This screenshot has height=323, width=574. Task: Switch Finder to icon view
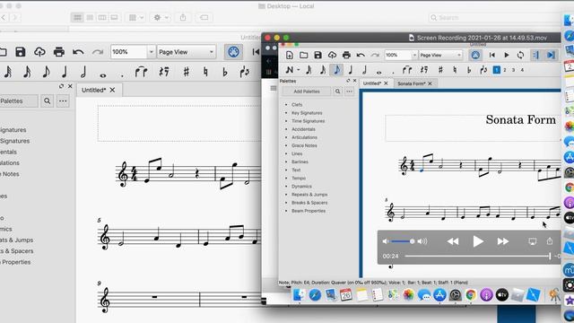(78, 17)
